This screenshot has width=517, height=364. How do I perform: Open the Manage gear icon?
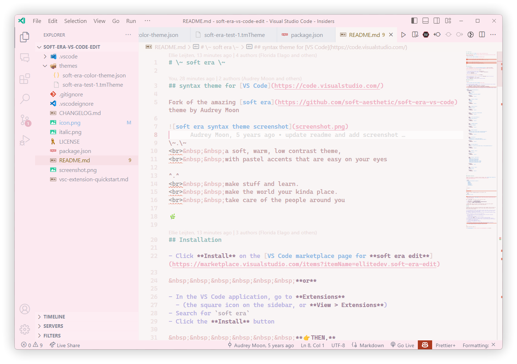click(25, 329)
